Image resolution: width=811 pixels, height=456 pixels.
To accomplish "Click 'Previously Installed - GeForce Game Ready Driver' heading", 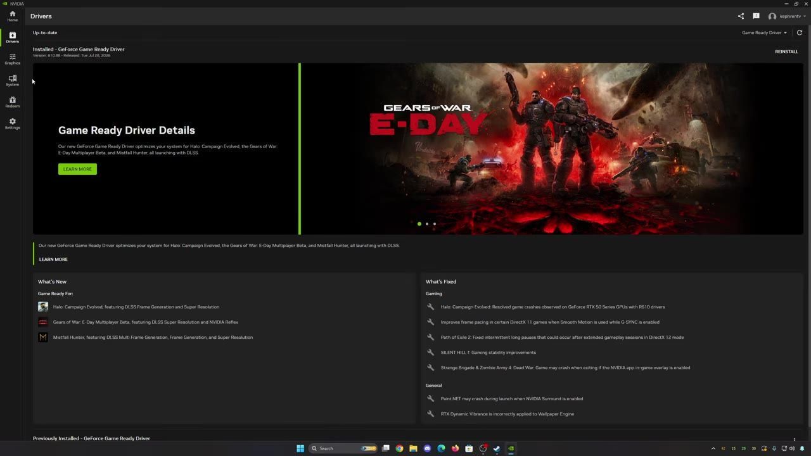I will [91, 438].
